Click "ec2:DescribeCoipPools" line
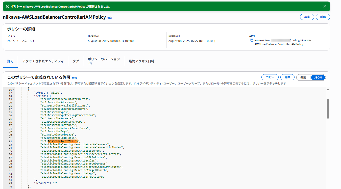 59,138
